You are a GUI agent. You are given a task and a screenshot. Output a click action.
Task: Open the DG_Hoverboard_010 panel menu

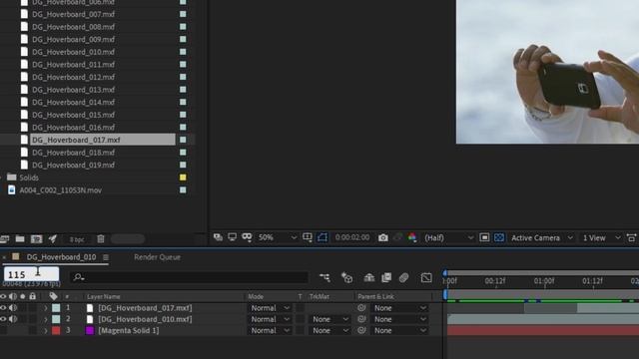tap(106, 257)
